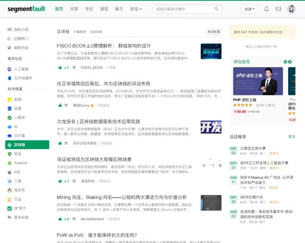Open 开发 thumbnail of 沙龙报名 article

[x=211, y=127]
